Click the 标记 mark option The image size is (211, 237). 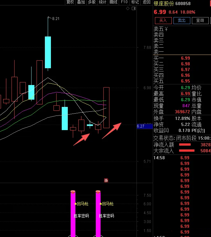click(x=135, y=2)
